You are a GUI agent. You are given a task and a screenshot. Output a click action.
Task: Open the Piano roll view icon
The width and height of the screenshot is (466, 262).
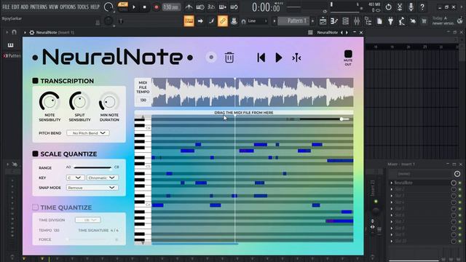tap(334, 21)
